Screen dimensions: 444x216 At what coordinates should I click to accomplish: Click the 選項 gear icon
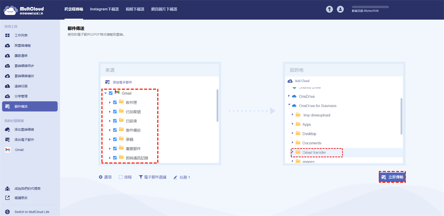pyautogui.click(x=101, y=177)
